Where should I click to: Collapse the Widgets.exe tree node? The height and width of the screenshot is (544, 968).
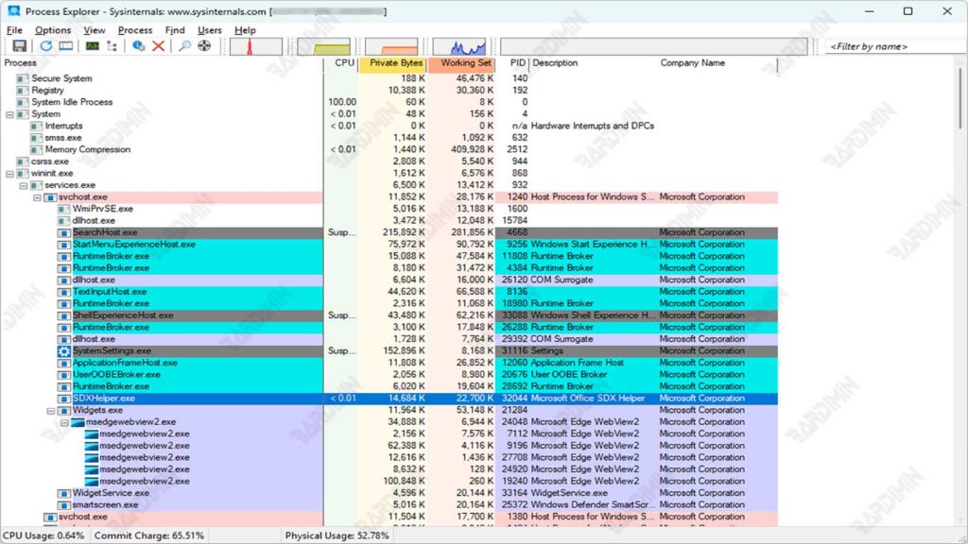coord(51,410)
